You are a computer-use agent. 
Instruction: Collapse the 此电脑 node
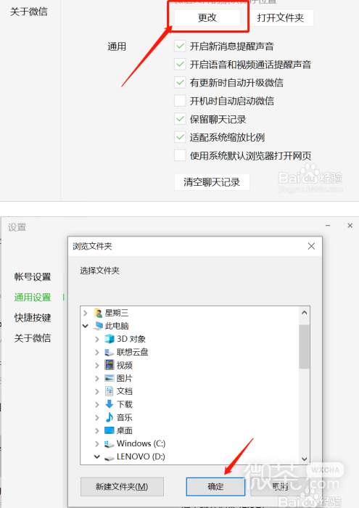coord(86,326)
